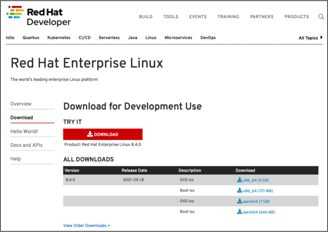Open the Linux topic link

click(x=151, y=38)
